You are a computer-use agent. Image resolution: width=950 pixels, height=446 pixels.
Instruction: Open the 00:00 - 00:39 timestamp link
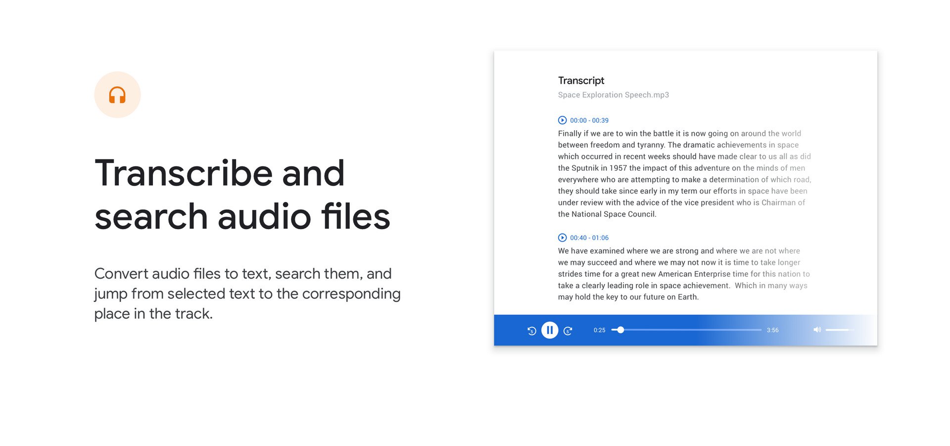click(589, 120)
